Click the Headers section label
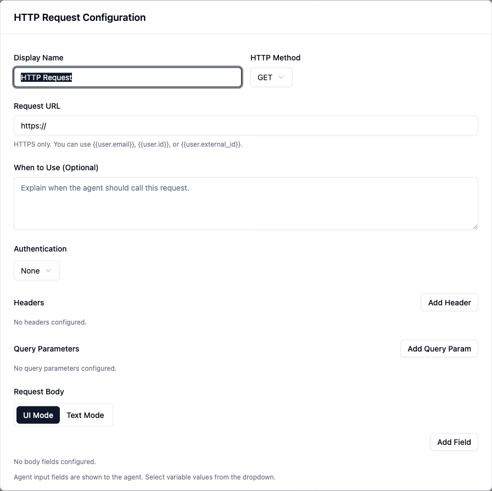 (29, 303)
